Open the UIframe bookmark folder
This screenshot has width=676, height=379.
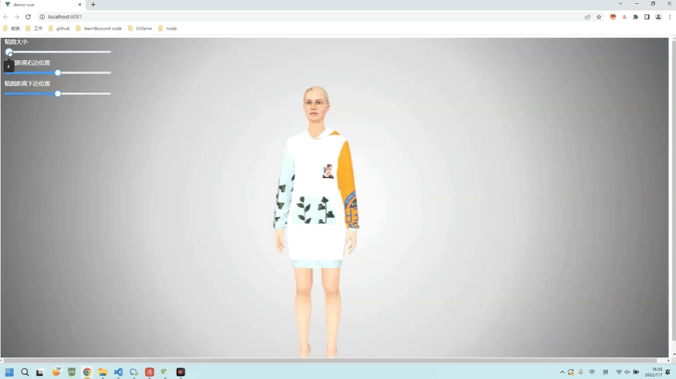click(139, 28)
